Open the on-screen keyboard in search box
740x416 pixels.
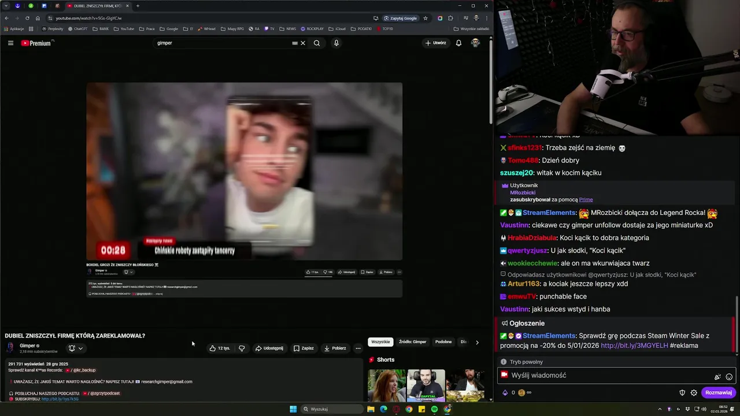[x=295, y=43]
